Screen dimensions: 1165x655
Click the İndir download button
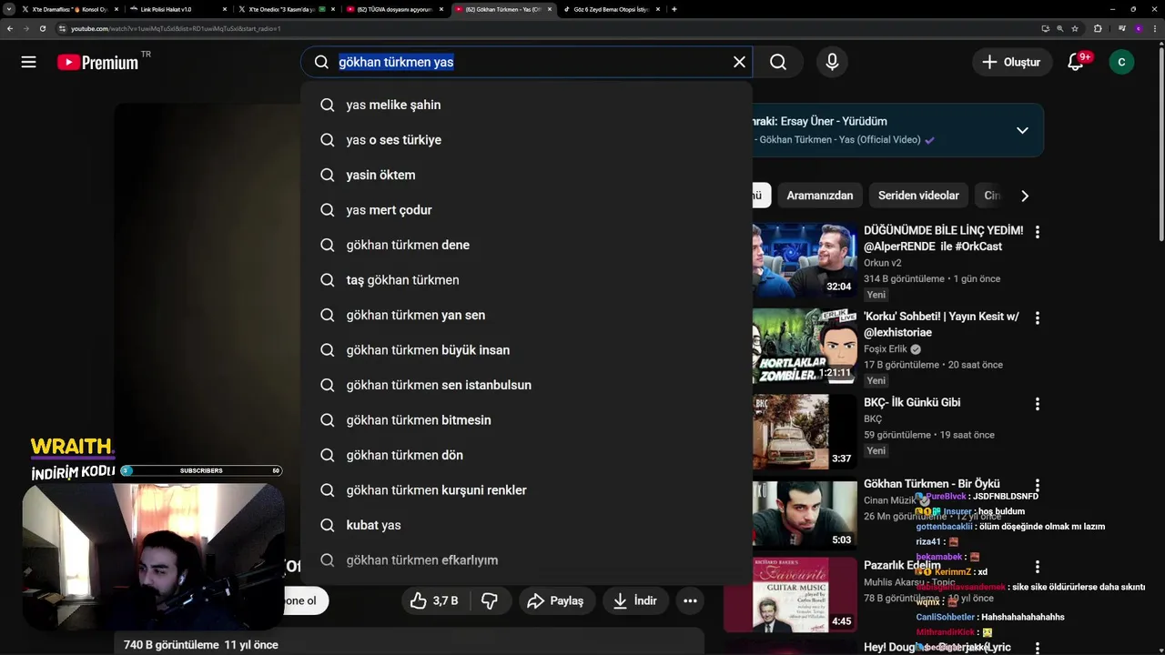(x=635, y=600)
